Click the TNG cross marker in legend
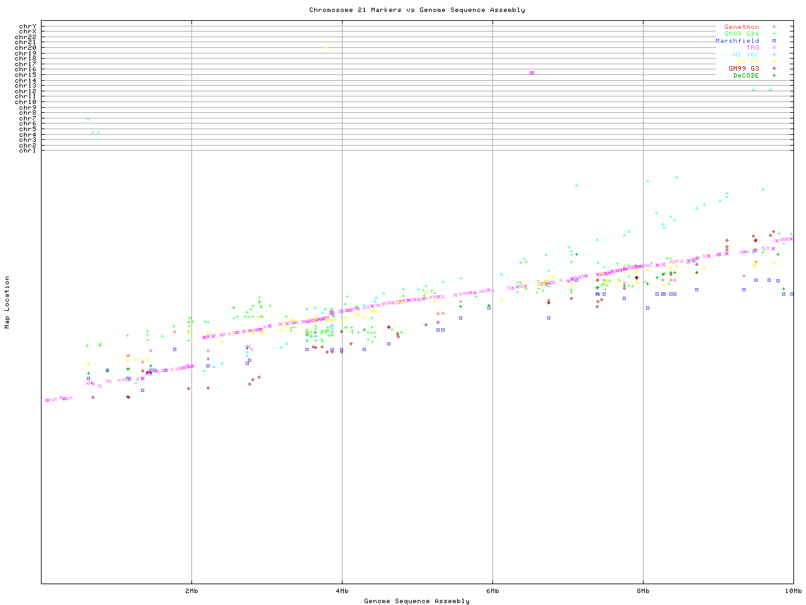This screenshot has height=605, width=806. click(774, 48)
